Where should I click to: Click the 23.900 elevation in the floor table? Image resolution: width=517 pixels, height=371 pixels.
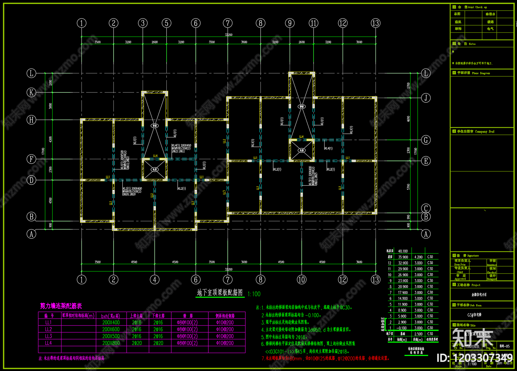403,281
